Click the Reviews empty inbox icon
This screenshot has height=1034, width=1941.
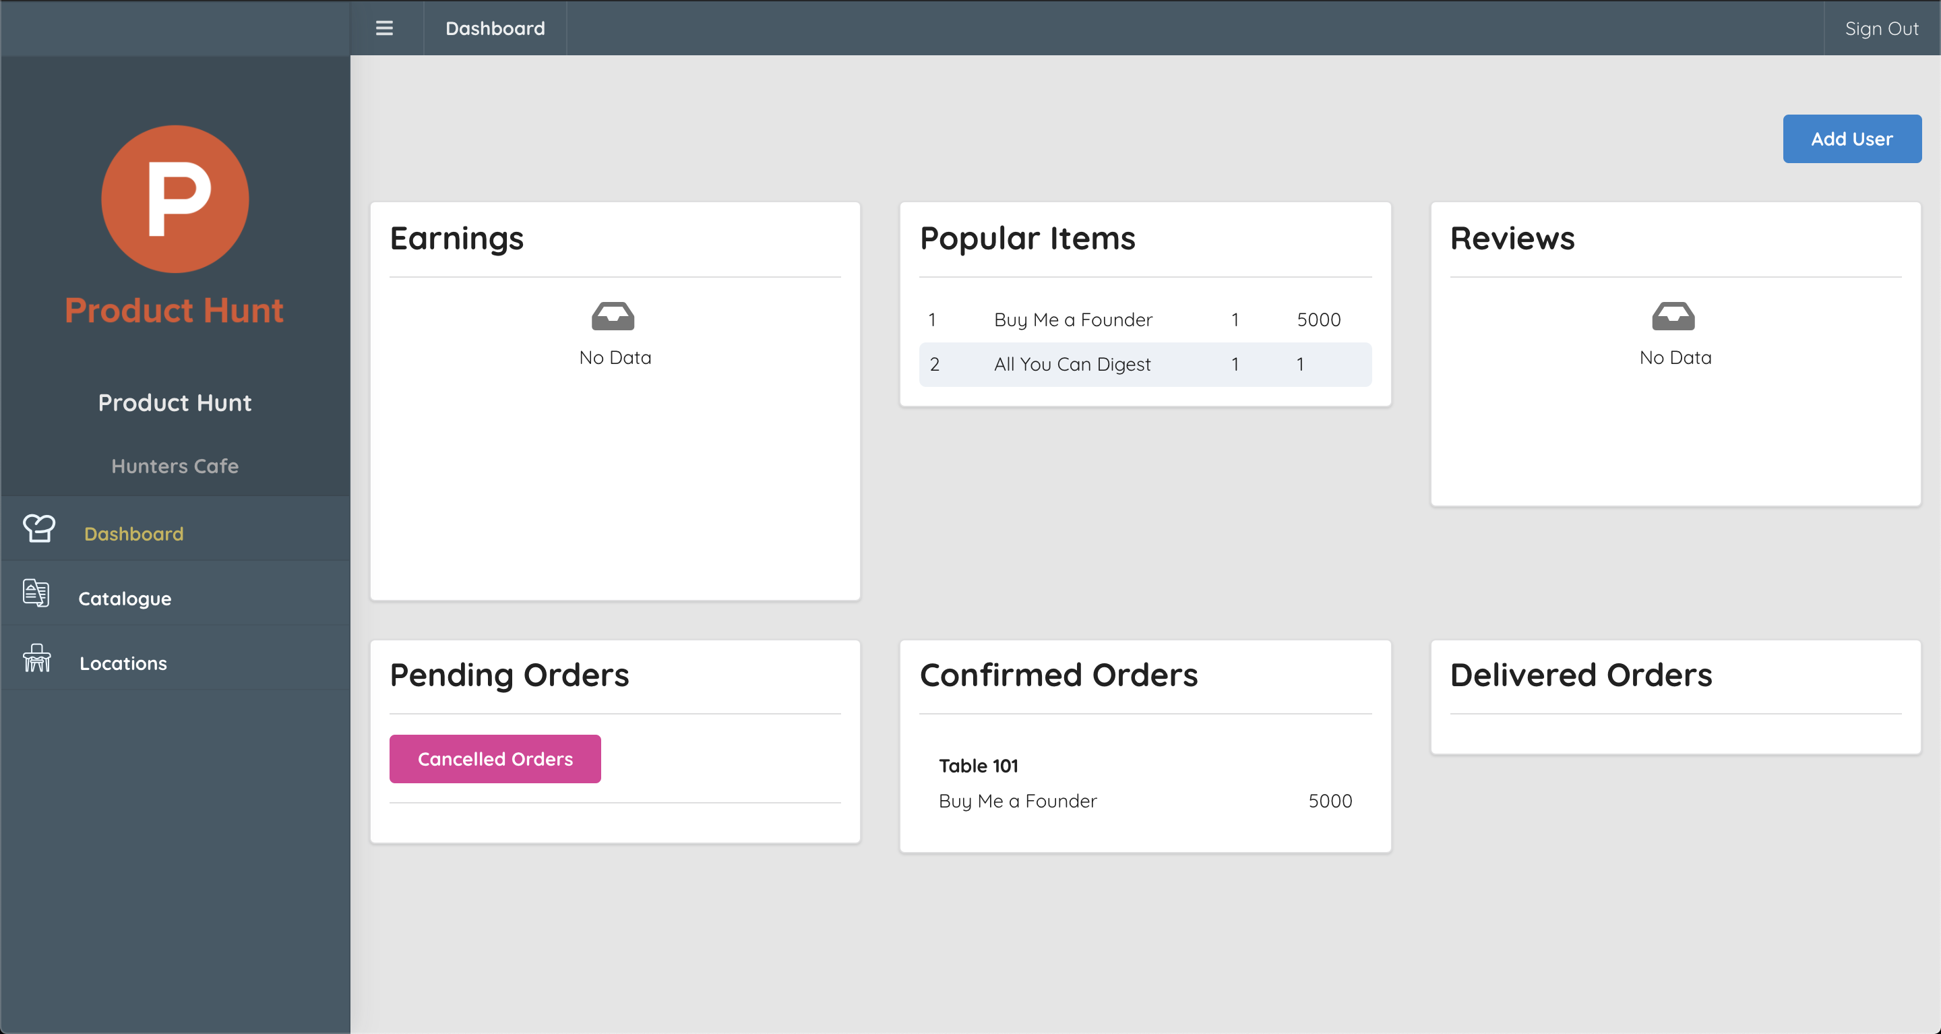click(1673, 317)
